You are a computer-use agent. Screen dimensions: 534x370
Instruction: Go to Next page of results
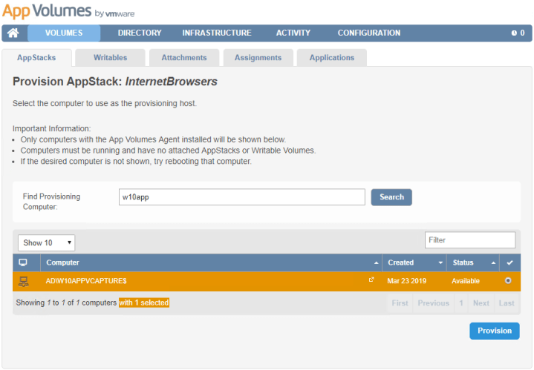[x=481, y=303]
